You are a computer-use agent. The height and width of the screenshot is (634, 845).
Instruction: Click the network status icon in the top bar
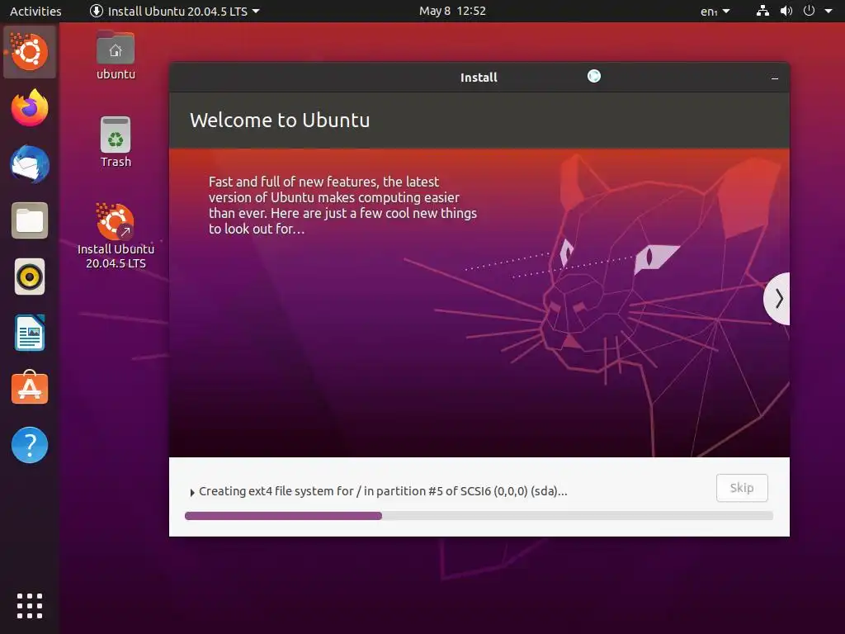[x=762, y=11]
